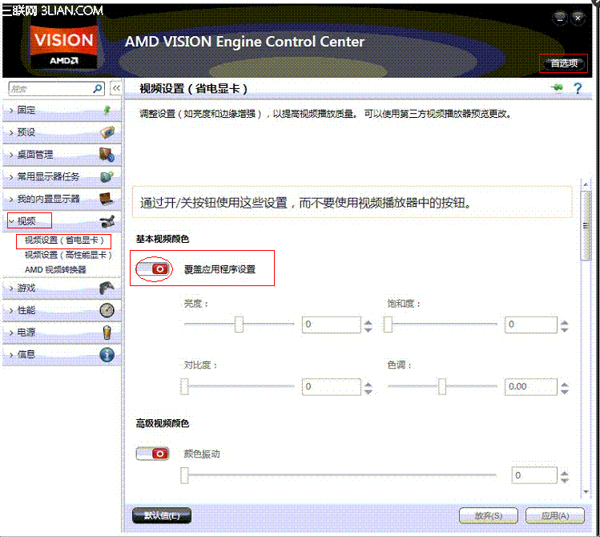Expand the 性能 section
This screenshot has width=600, height=537.
coord(61,310)
